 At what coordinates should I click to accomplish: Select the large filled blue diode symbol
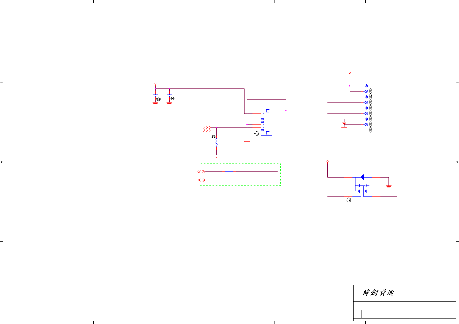(x=362, y=177)
